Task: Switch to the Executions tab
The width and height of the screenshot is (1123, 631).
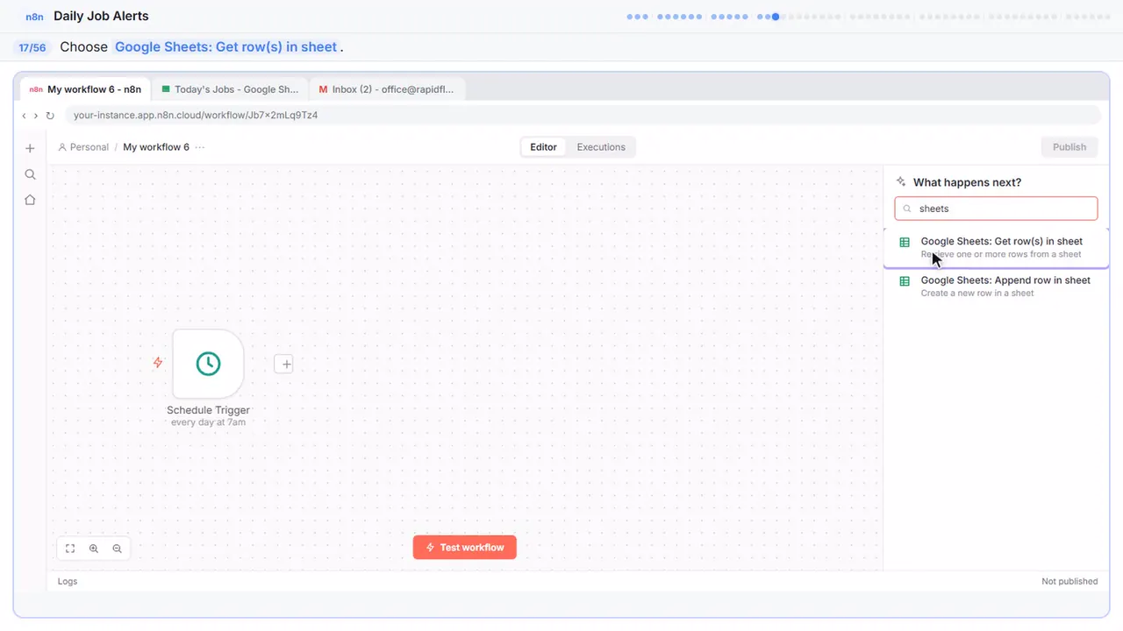Action: coord(601,147)
